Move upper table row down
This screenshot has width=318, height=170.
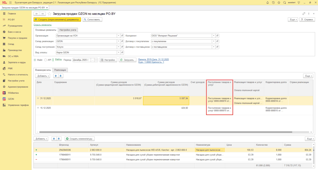point(61,76)
